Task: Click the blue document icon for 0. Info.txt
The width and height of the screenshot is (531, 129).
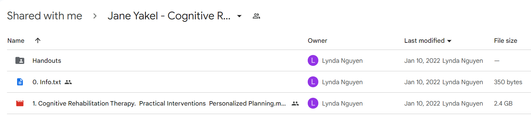Action: pyautogui.click(x=20, y=82)
